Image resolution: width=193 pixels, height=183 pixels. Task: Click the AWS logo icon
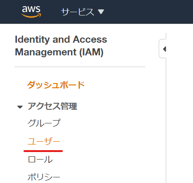click(31, 12)
